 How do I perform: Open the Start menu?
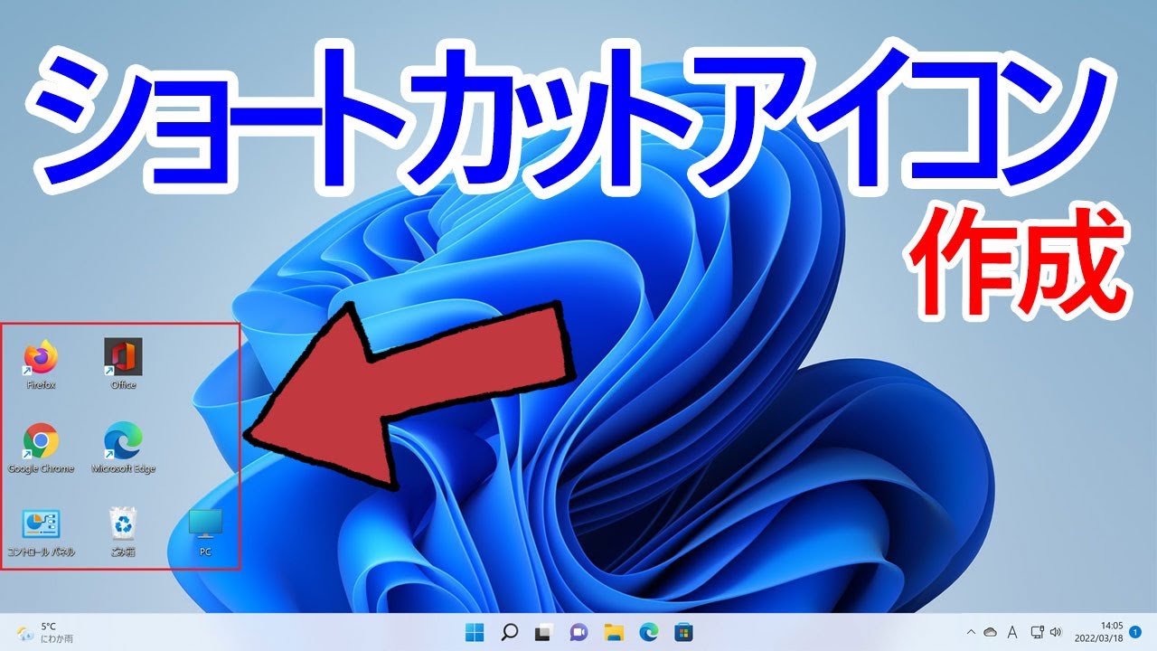click(475, 635)
